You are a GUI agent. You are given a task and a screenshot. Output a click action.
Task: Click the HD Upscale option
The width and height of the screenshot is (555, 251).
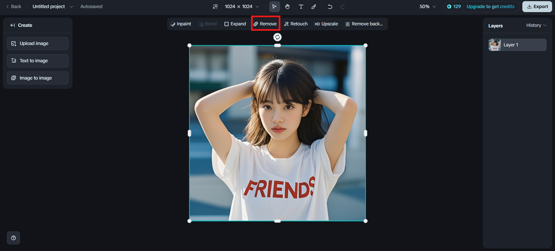click(326, 24)
